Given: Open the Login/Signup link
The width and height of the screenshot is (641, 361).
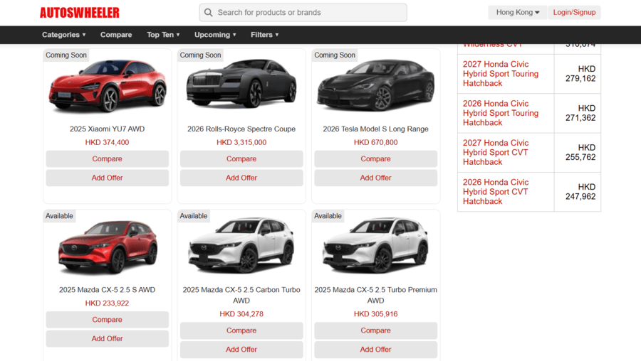Looking at the screenshot, I should coord(574,12).
